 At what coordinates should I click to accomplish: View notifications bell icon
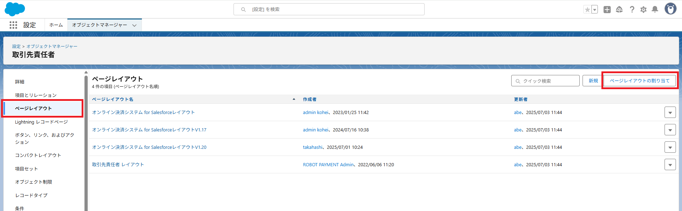[x=655, y=10]
